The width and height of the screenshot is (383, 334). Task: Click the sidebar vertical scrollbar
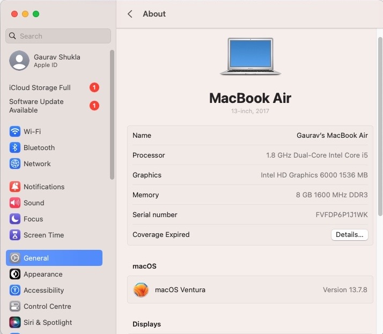pyautogui.click(x=112, y=115)
